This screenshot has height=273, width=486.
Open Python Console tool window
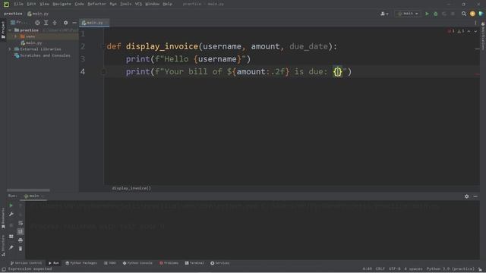point(137,263)
